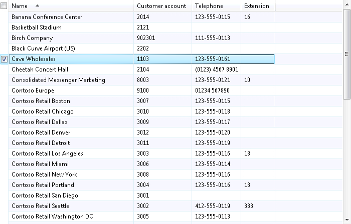Image resolution: width=351 pixels, height=224 pixels.
Task: Click customer account 2202 cell
Action: point(163,48)
